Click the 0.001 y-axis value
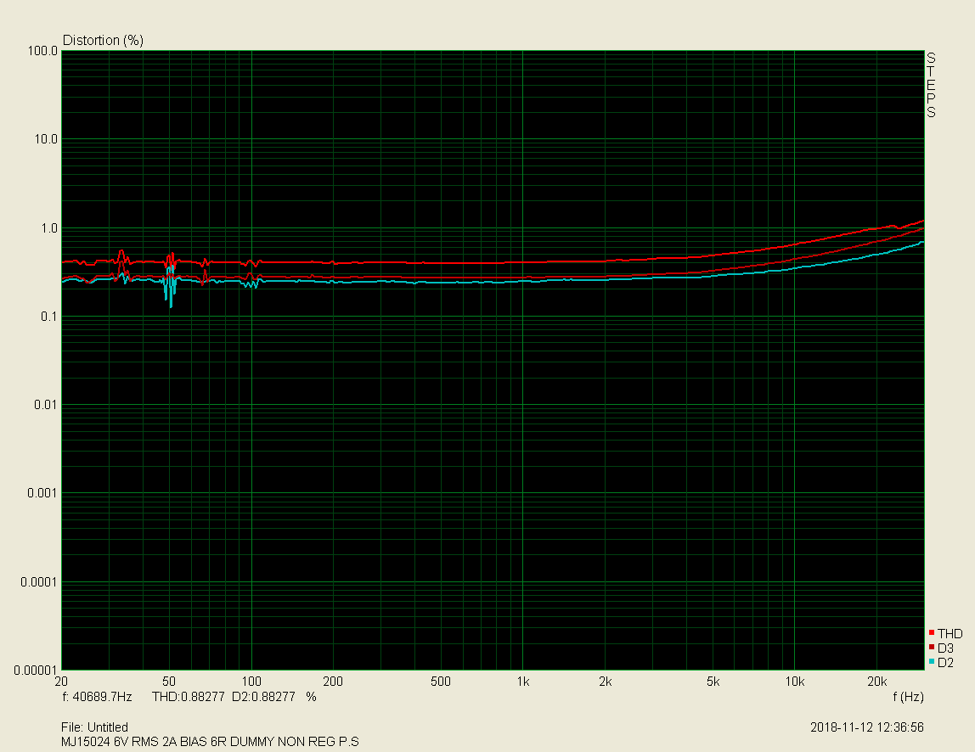Viewport: 975px width, 752px height. click(x=42, y=493)
